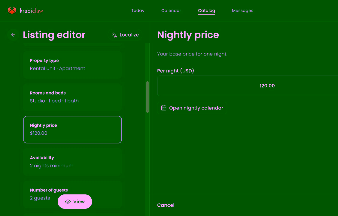Open the Today tab
338x216 pixels.
(x=138, y=10)
